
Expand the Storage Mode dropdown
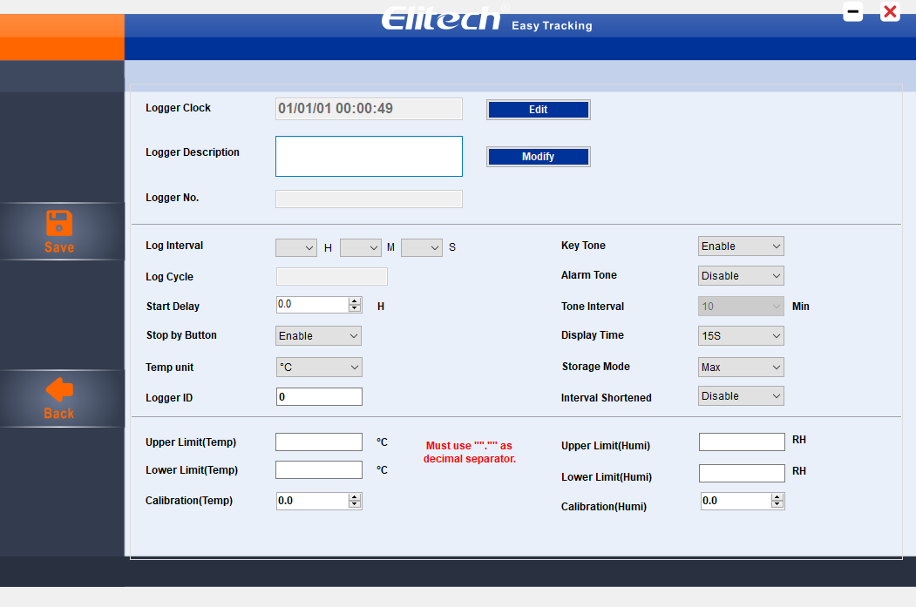[741, 368]
